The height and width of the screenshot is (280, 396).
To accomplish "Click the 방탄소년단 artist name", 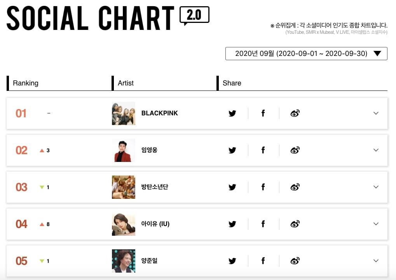I will click(x=155, y=187).
